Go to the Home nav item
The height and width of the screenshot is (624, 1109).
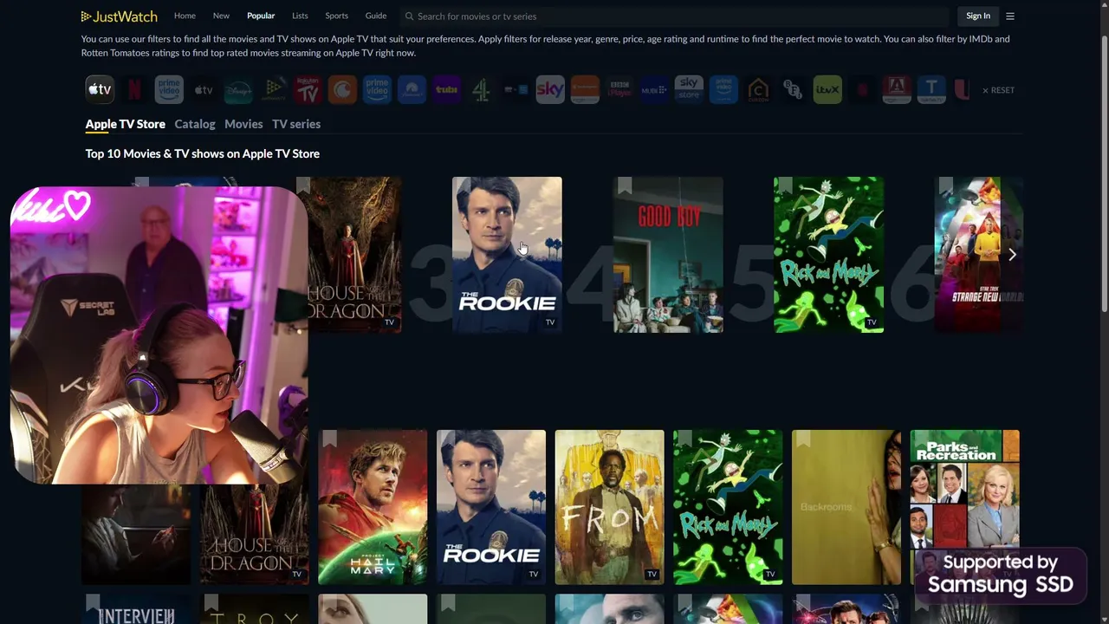pos(185,16)
